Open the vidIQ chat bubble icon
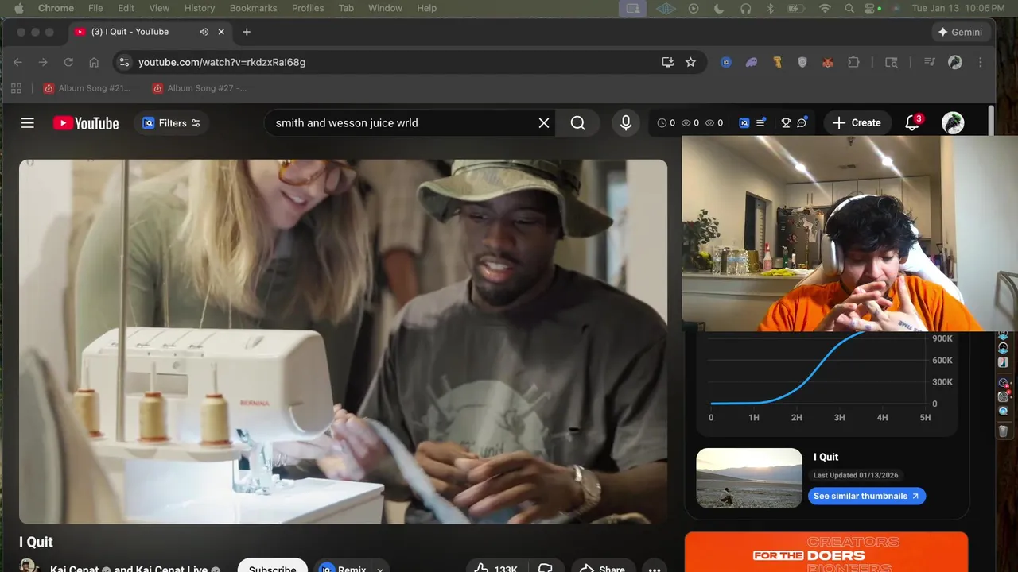This screenshot has width=1018, height=572. pos(802,122)
